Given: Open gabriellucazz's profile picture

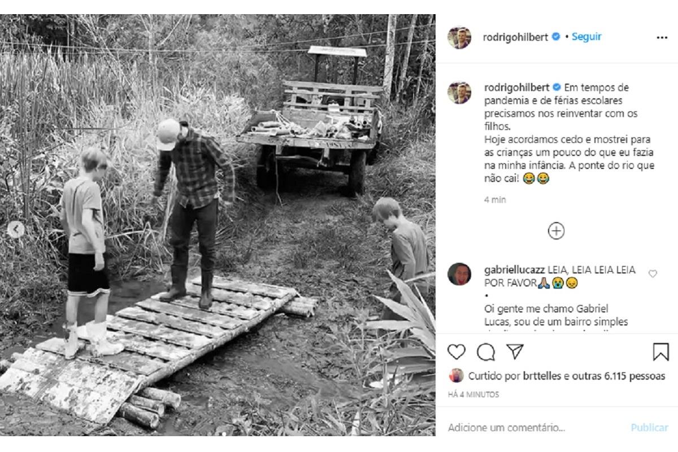Looking at the screenshot, I should [459, 274].
